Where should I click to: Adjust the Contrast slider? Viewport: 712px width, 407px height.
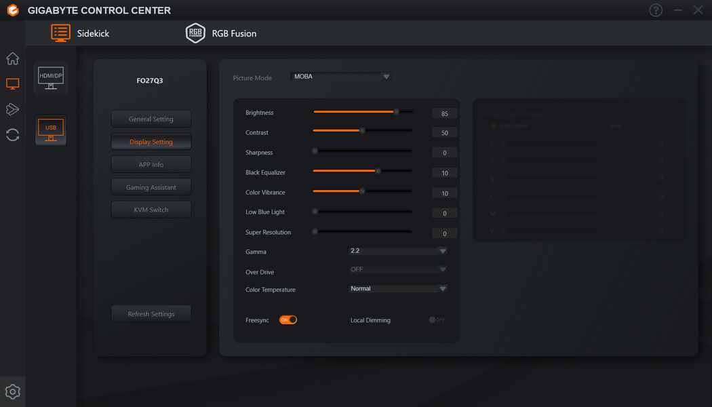tap(362, 131)
